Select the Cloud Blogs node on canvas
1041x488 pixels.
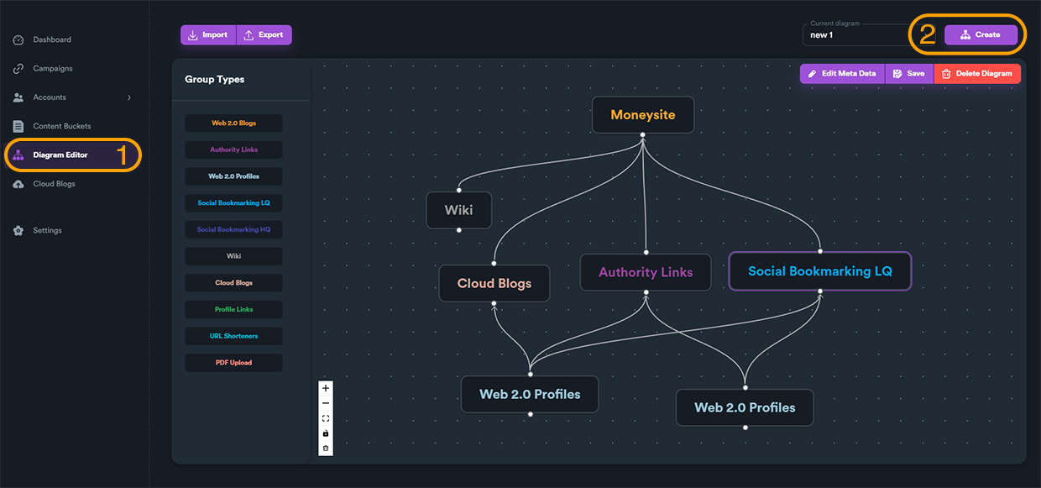click(x=494, y=284)
